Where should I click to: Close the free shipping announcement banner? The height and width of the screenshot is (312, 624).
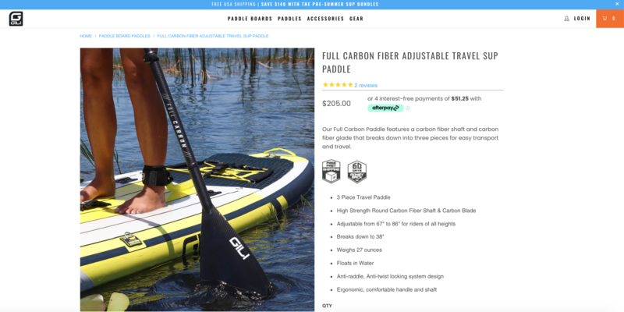point(617,4)
